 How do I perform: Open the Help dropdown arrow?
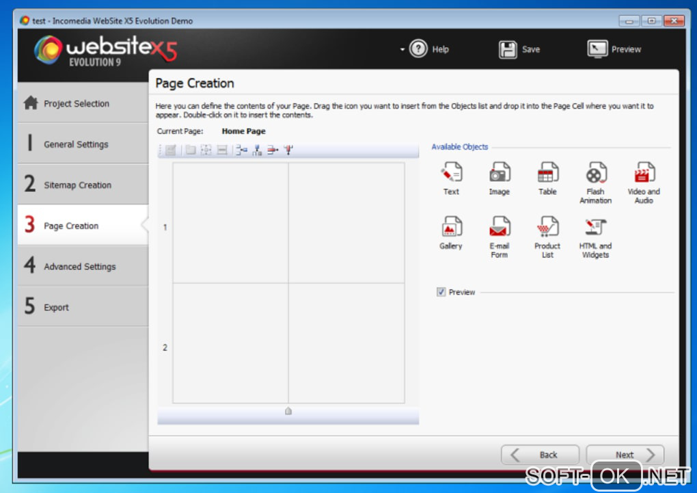pyautogui.click(x=402, y=49)
